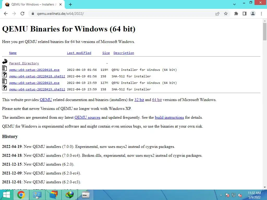The height and width of the screenshot is (200, 267).
Task: Click the 119M size value
Action: (104, 70)
